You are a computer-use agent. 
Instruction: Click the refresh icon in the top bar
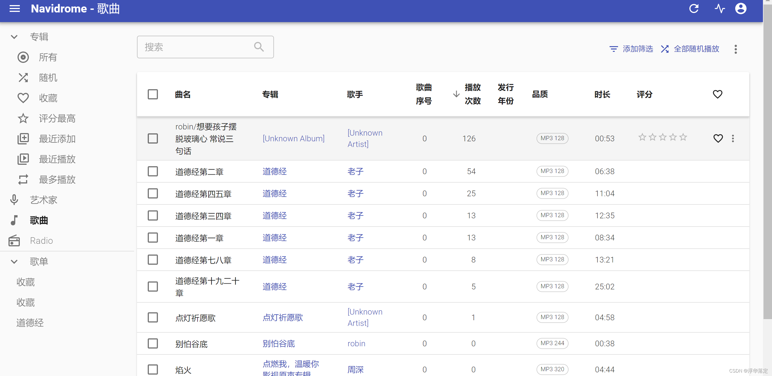pos(694,9)
